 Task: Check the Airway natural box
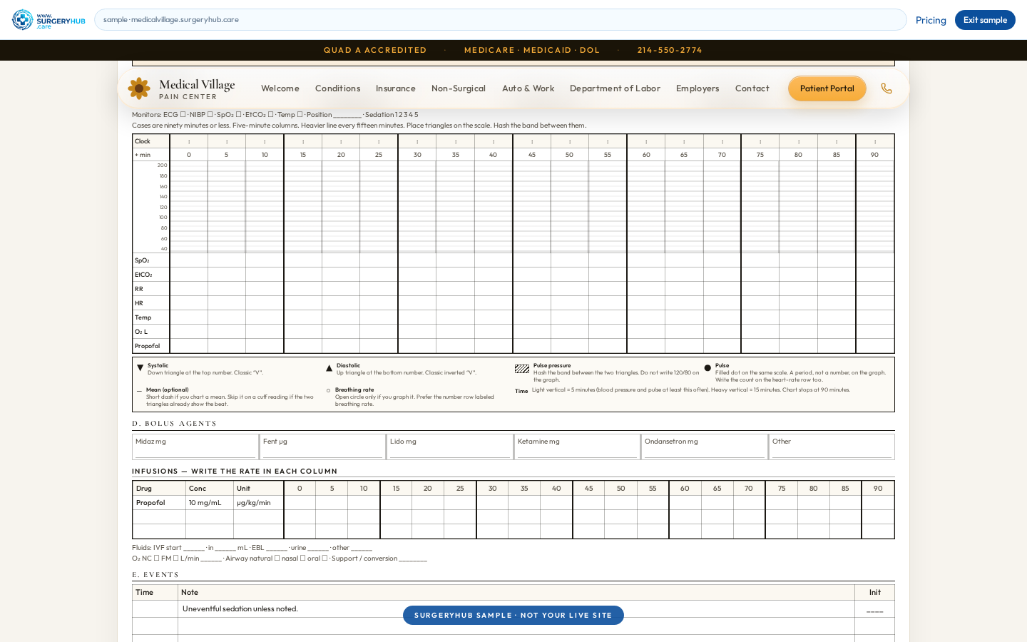pos(277,558)
